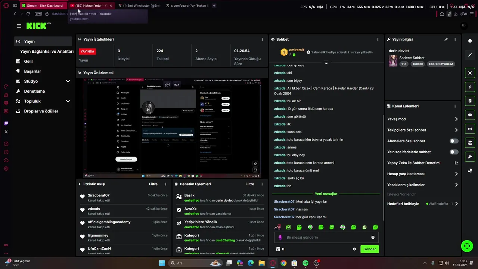Open Yayın Bağlantısı ve Anahtarı page
The height and width of the screenshot is (269, 478).
point(47,52)
